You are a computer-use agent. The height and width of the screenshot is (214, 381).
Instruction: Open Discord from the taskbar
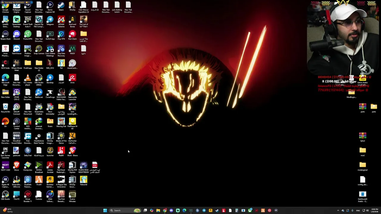click(171, 210)
